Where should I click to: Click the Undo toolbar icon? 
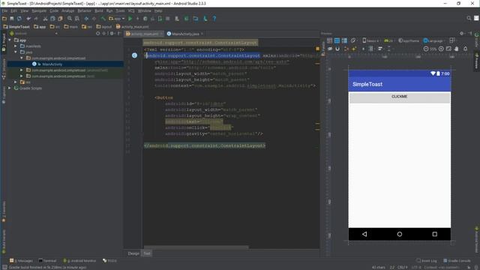pyautogui.click(x=28, y=19)
